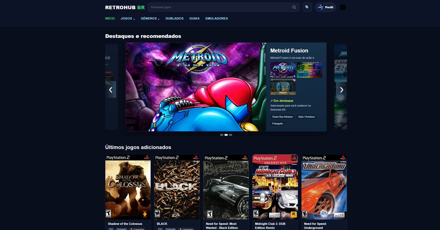
Task: Open Need for Speed Underground cover
Action: [x=324, y=187]
